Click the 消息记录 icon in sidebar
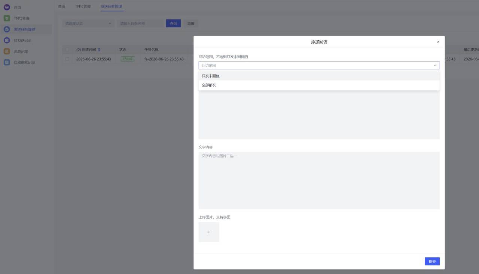479x274 pixels. pyautogui.click(x=7, y=52)
